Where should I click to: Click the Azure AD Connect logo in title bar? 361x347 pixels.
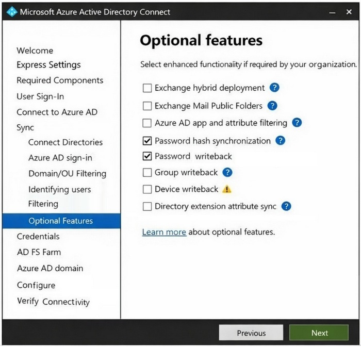(x=12, y=11)
